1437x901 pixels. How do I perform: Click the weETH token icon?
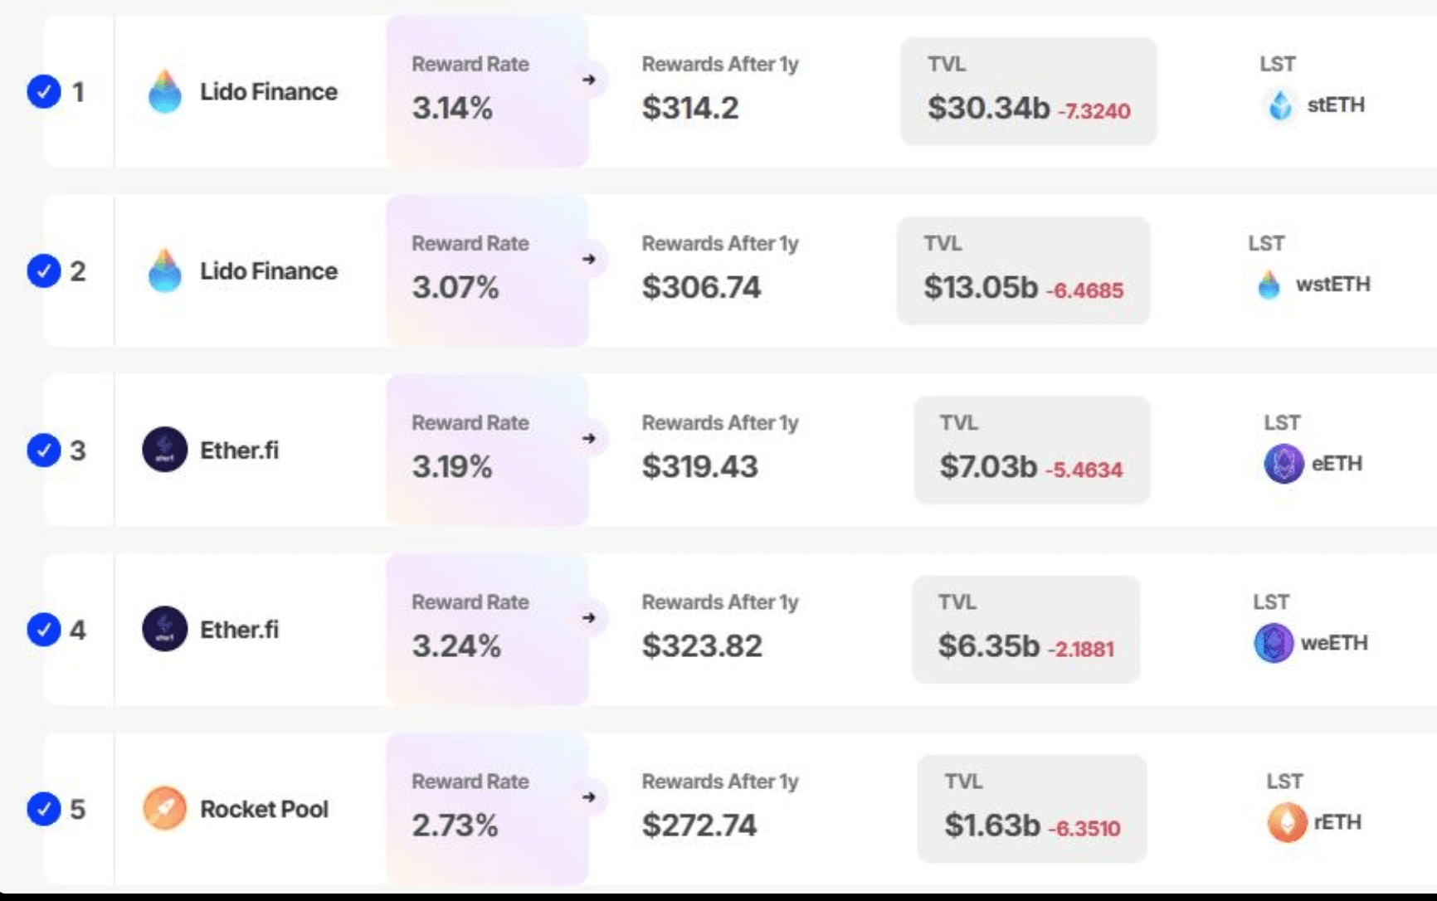click(1273, 643)
